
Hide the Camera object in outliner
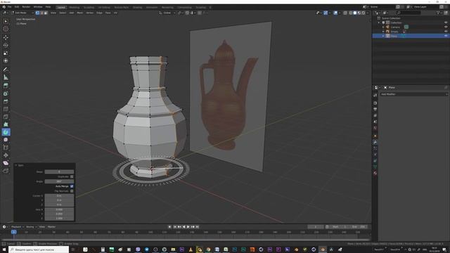click(446, 27)
